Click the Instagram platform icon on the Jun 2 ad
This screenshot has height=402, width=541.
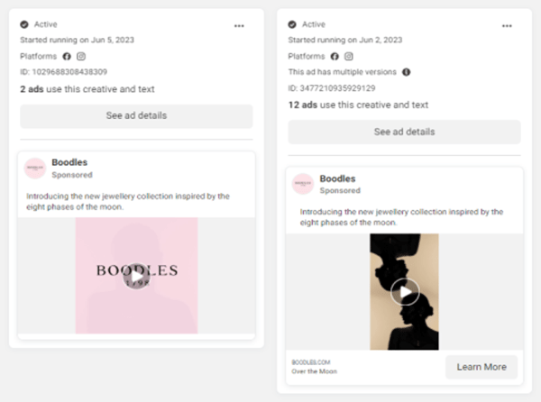(349, 56)
